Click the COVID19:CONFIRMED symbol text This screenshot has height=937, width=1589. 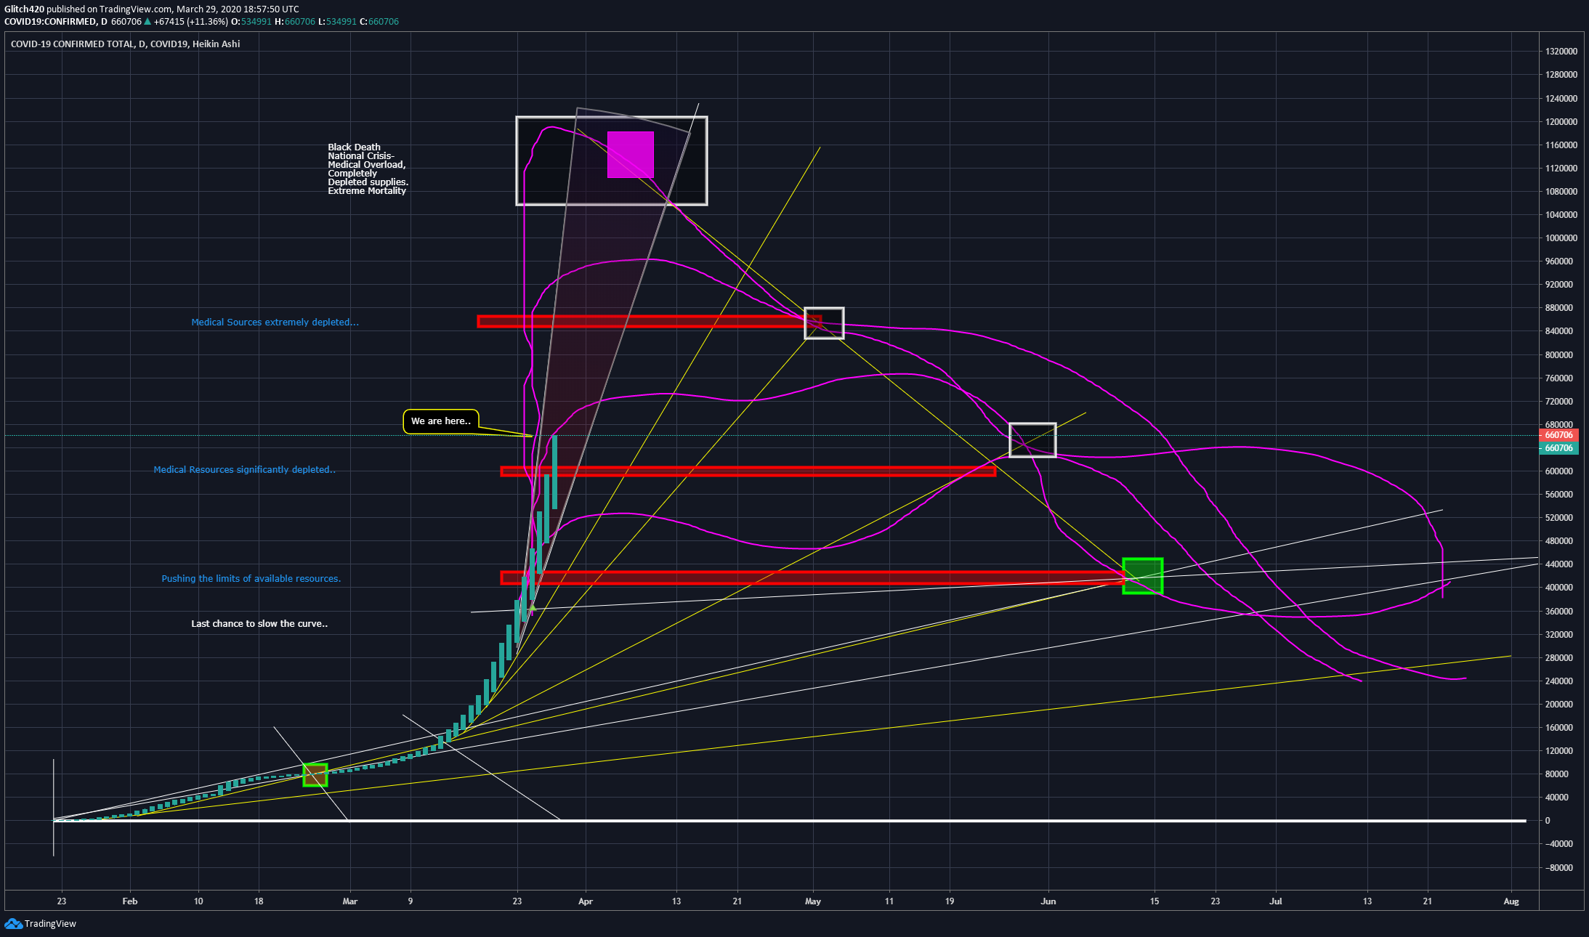point(51,22)
